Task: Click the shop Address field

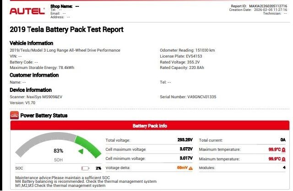Action: (60, 17)
